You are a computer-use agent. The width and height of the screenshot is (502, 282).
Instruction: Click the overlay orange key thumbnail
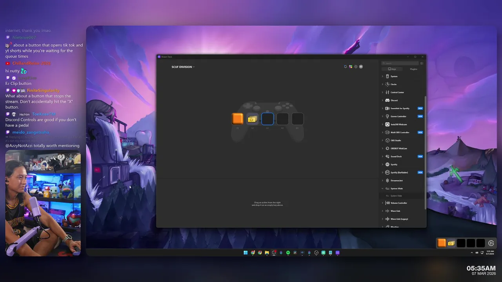point(442,243)
